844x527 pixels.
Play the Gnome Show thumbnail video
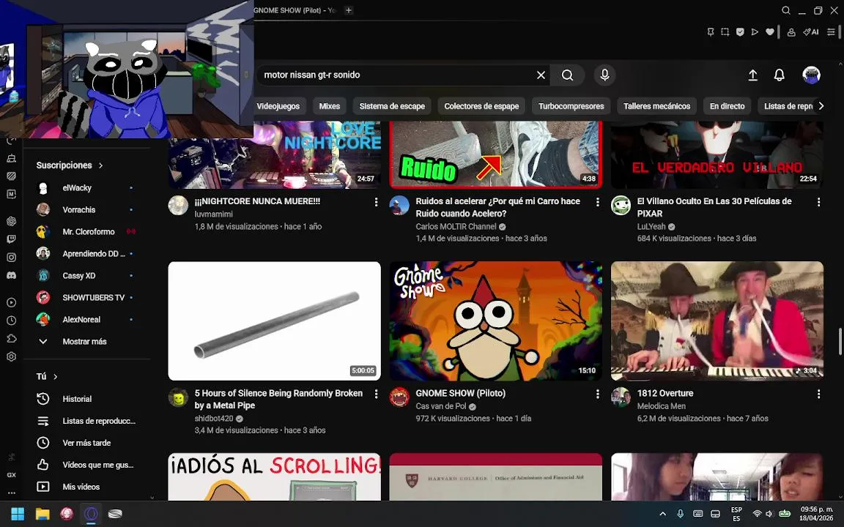click(496, 321)
